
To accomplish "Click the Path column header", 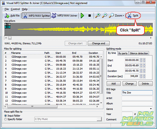I will click(x=49, y=53).
